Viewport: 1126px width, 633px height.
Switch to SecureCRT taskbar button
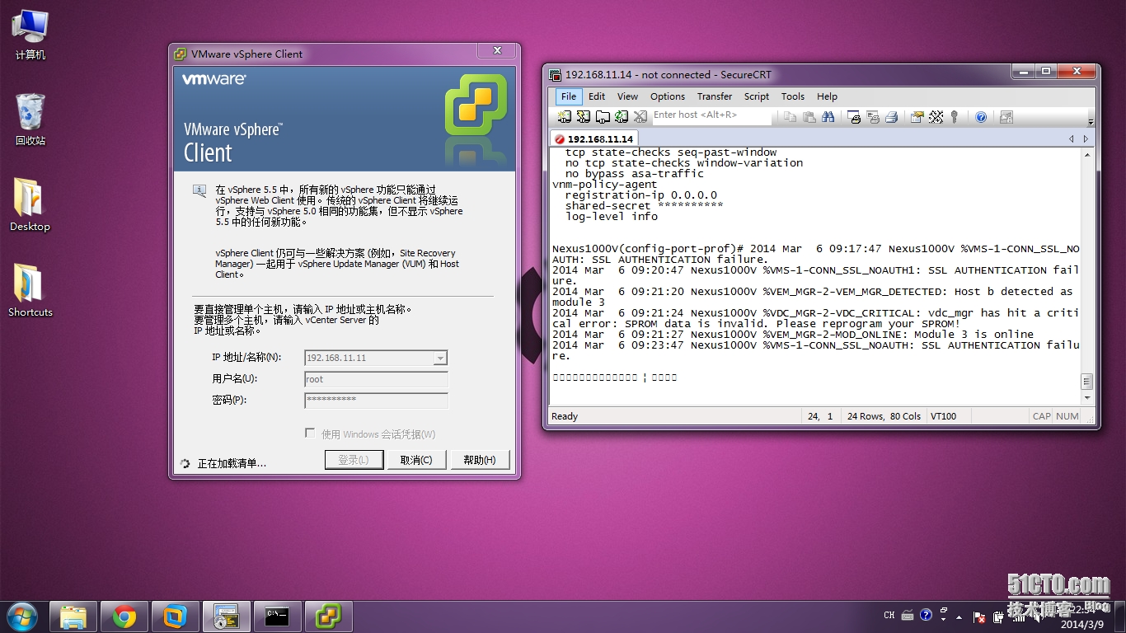[226, 617]
